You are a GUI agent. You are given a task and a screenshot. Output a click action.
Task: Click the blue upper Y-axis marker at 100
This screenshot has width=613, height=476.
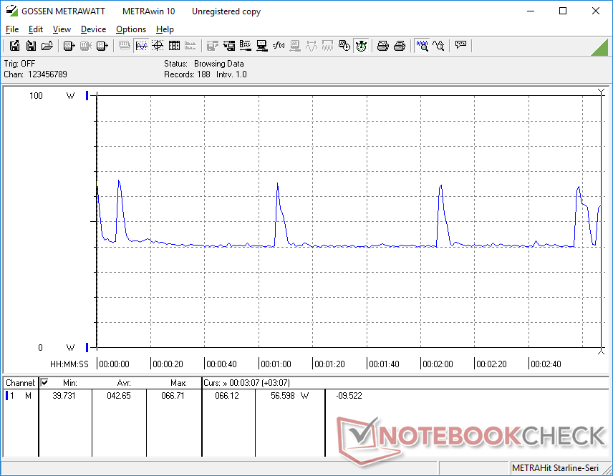coord(87,95)
